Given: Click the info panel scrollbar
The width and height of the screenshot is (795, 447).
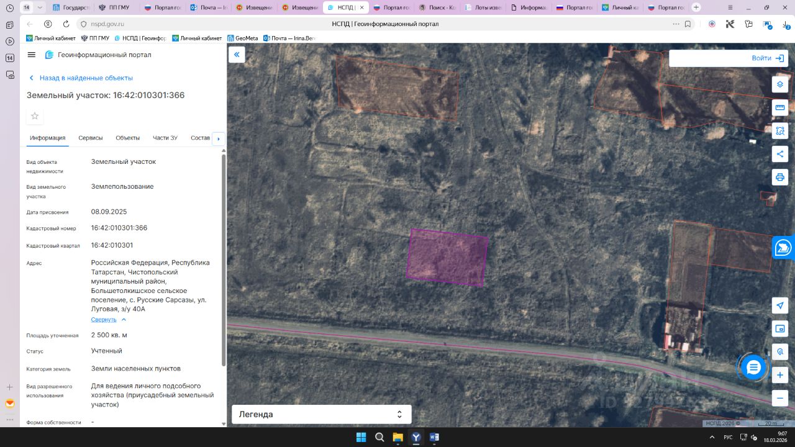Looking at the screenshot, I should coord(224,260).
